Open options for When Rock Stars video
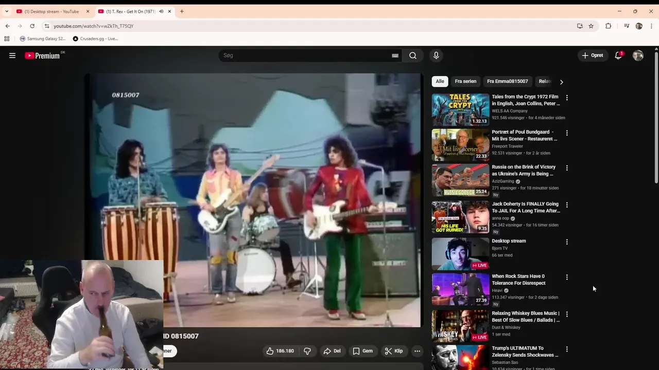659x370 pixels. coord(567,277)
